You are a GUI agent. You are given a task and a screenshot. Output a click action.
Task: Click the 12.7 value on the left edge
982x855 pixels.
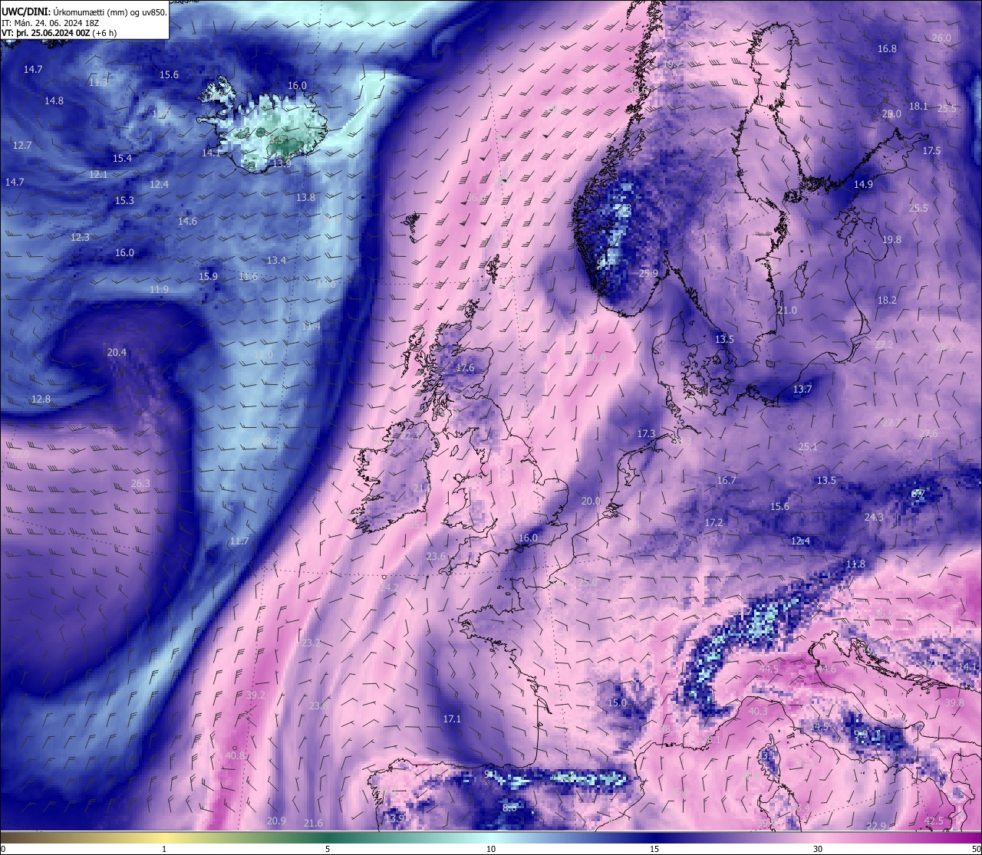click(22, 145)
